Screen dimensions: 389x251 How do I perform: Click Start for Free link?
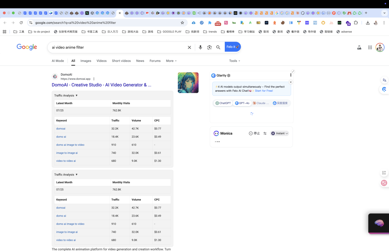coord(264,91)
